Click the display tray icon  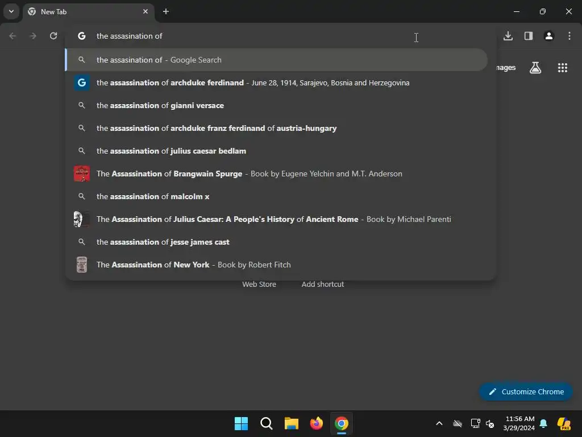coord(476,423)
